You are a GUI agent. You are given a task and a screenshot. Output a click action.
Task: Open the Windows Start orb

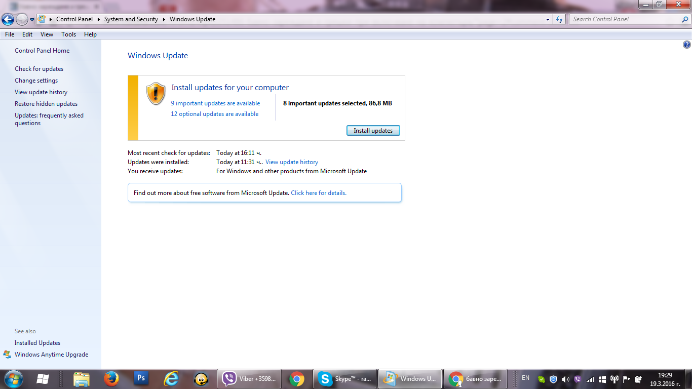[x=13, y=379]
